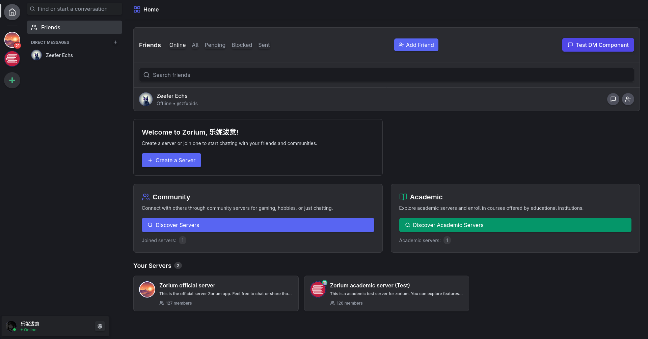This screenshot has width=648, height=339.
Task: Click Discover Servers in Community card
Action: click(x=258, y=225)
